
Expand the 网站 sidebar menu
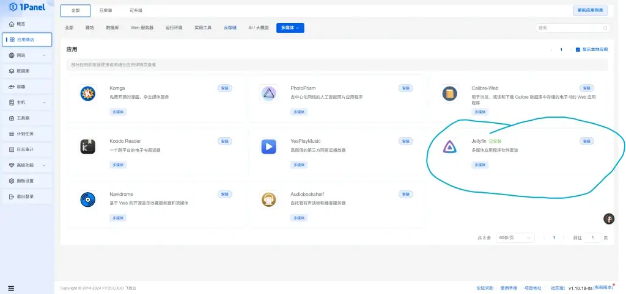tap(26, 56)
